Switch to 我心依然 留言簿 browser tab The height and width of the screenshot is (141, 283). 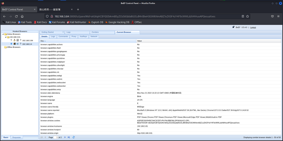pyautogui.click(x=56, y=9)
